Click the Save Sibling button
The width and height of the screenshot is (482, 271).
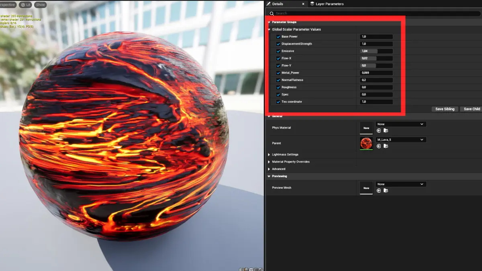click(x=445, y=109)
